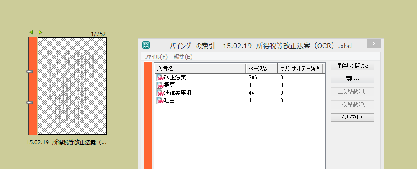The image size is (417, 169).
Task: Click the オリジナルデータ数 column header
Action: coord(300,69)
